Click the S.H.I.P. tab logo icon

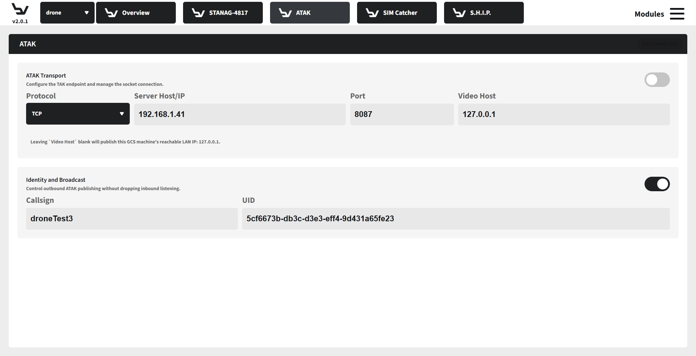[459, 13]
